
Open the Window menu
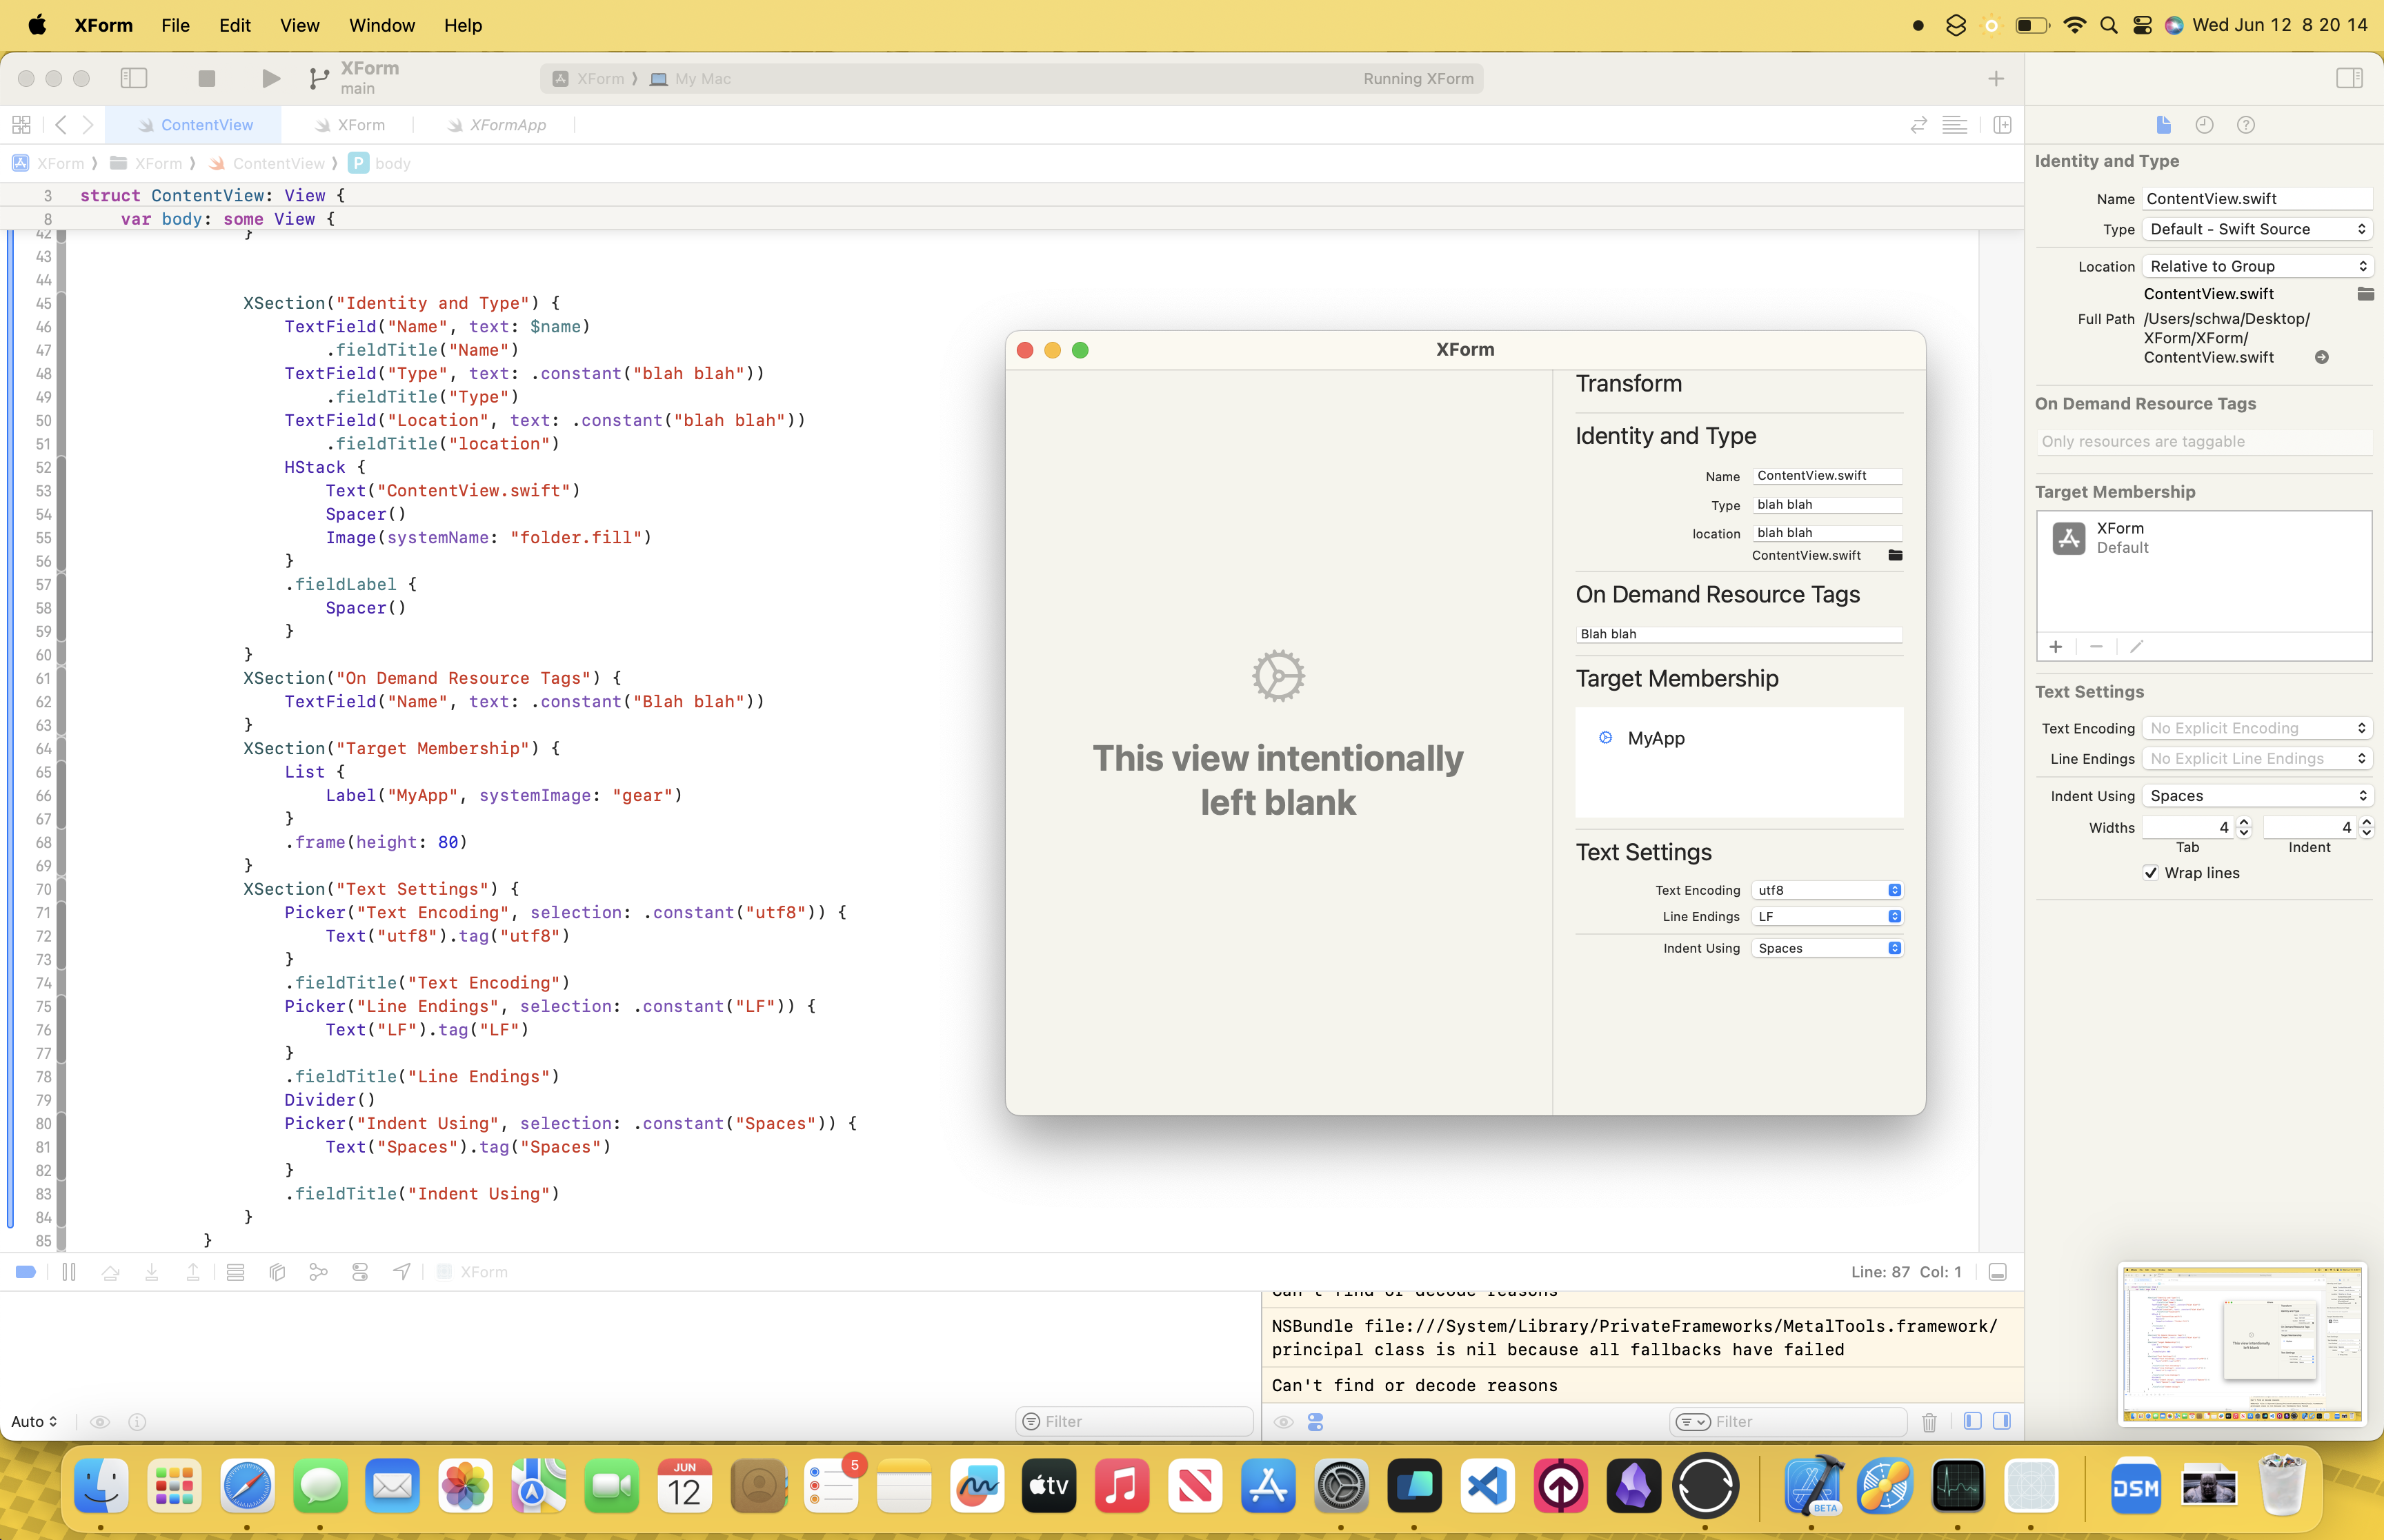point(381,25)
